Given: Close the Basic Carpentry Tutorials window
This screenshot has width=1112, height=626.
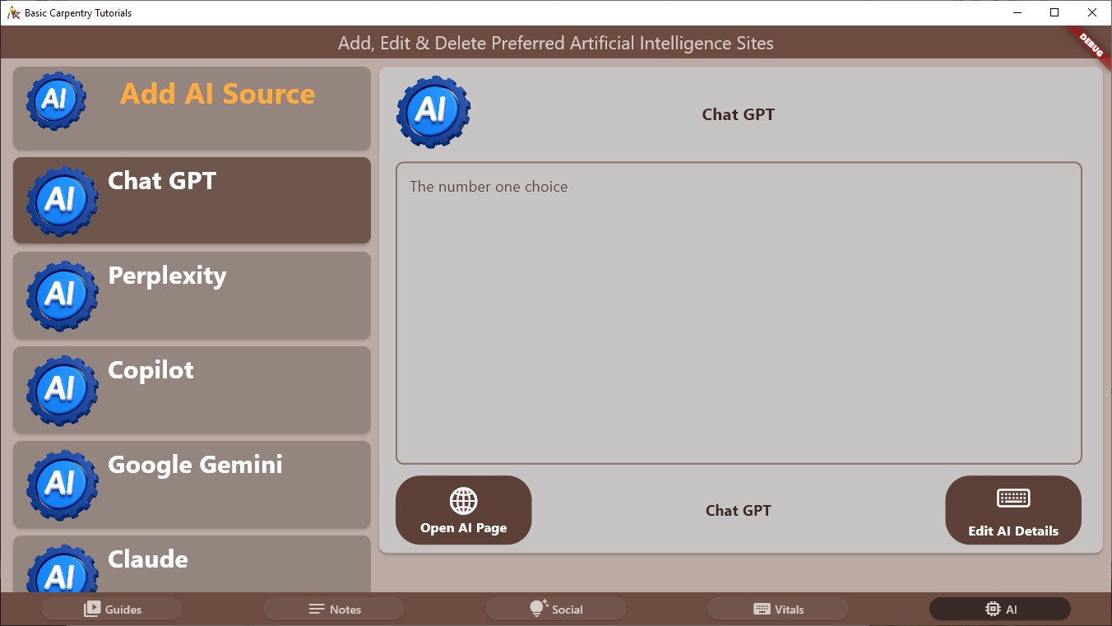Looking at the screenshot, I should (1093, 12).
